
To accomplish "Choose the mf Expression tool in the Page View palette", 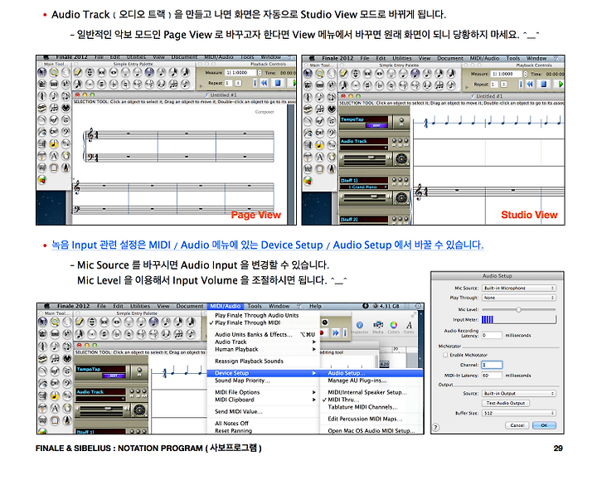I will [54, 120].
